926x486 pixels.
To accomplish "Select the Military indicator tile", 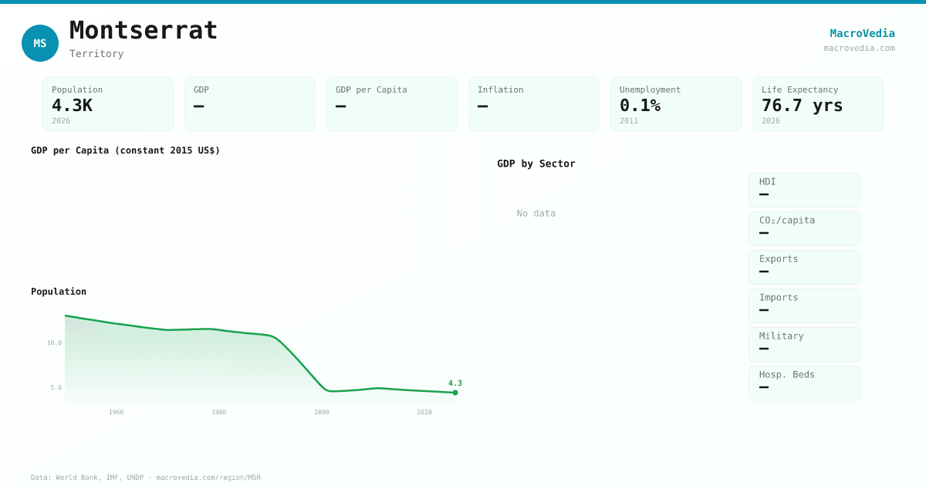I will tap(804, 344).
